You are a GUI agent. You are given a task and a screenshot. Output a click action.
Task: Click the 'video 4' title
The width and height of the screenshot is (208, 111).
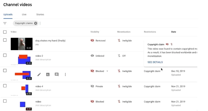click(39, 86)
